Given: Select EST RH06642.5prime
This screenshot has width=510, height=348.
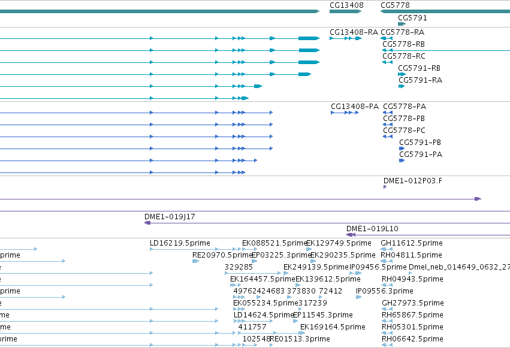Looking at the screenshot, I should click(387, 345).
